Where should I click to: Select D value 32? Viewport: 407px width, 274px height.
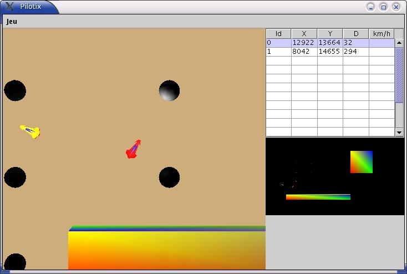click(356, 43)
